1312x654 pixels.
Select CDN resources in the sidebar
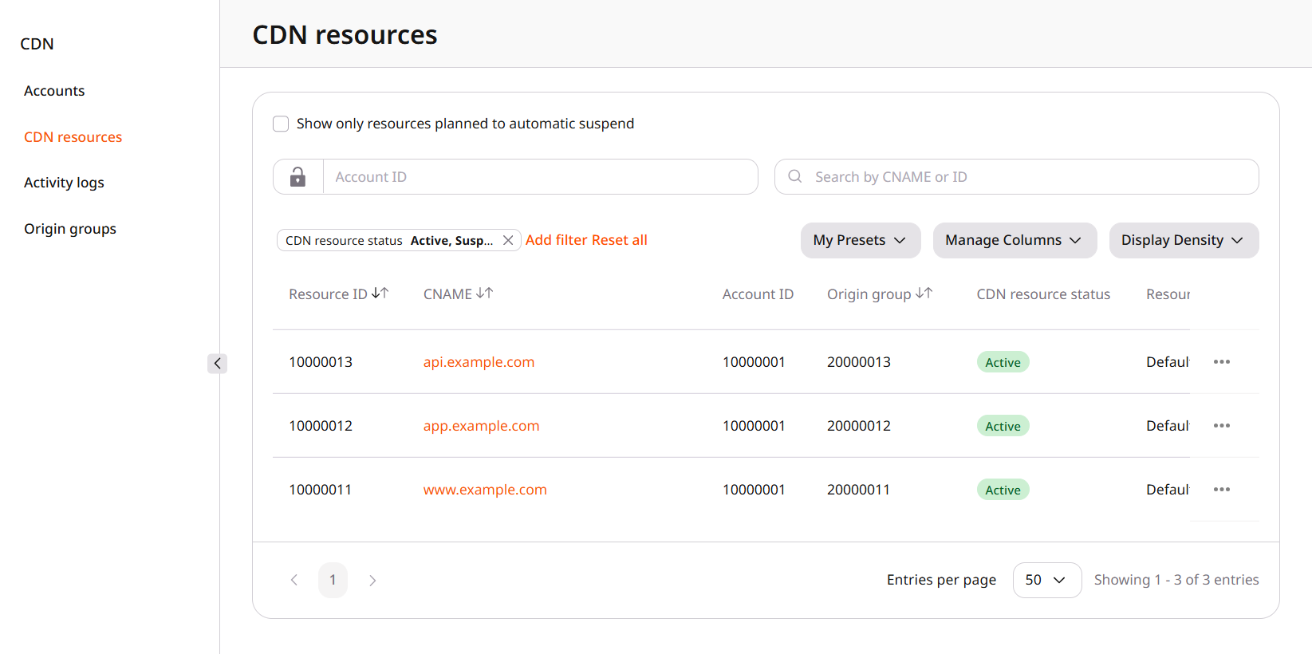click(73, 137)
